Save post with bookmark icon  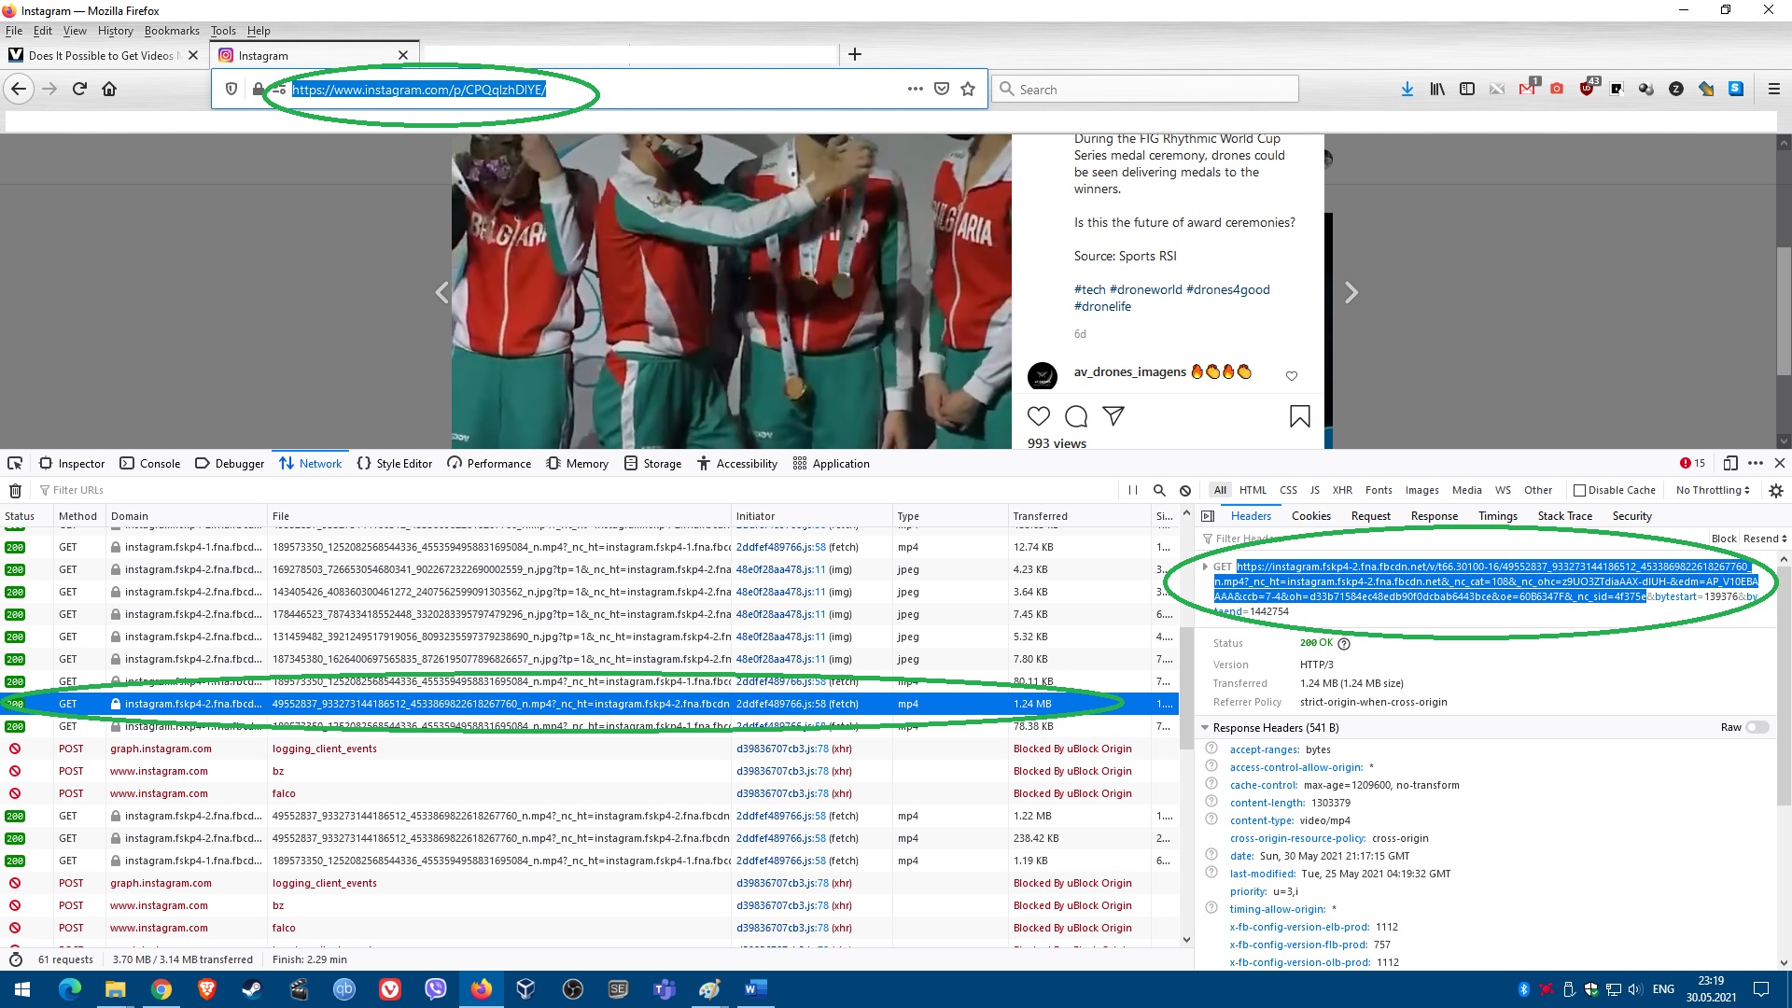click(1299, 416)
